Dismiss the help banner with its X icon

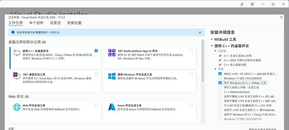tap(200, 32)
